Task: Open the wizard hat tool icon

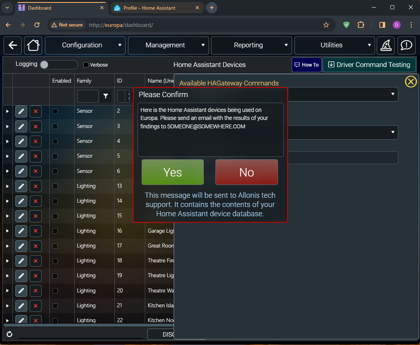Action: click(386, 45)
